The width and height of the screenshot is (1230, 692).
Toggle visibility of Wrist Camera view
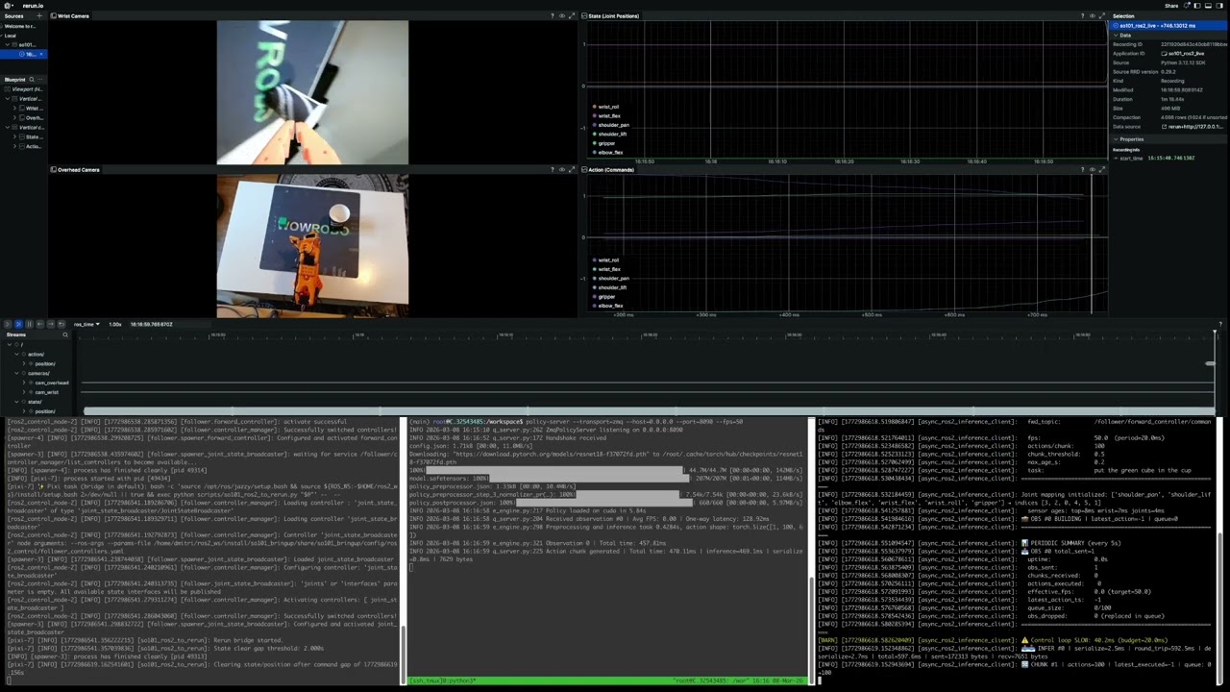pos(562,15)
